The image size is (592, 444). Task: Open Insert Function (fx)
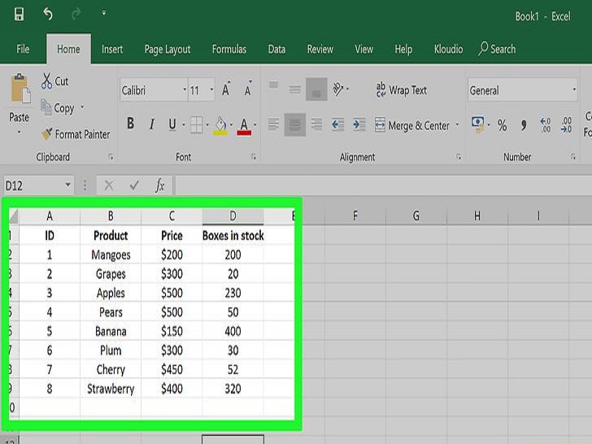[159, 185]
